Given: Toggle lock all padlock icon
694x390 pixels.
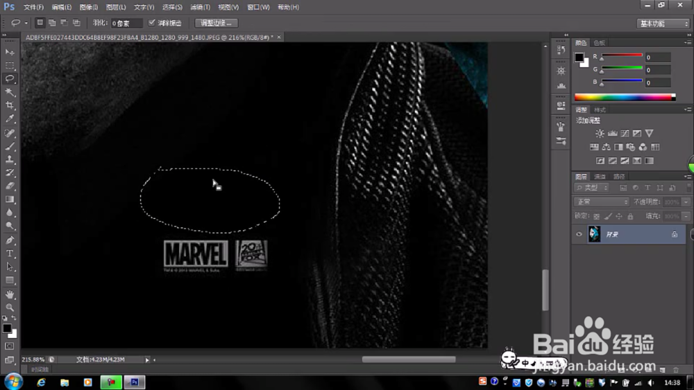Looking at the screenshot, I should 630,216.
